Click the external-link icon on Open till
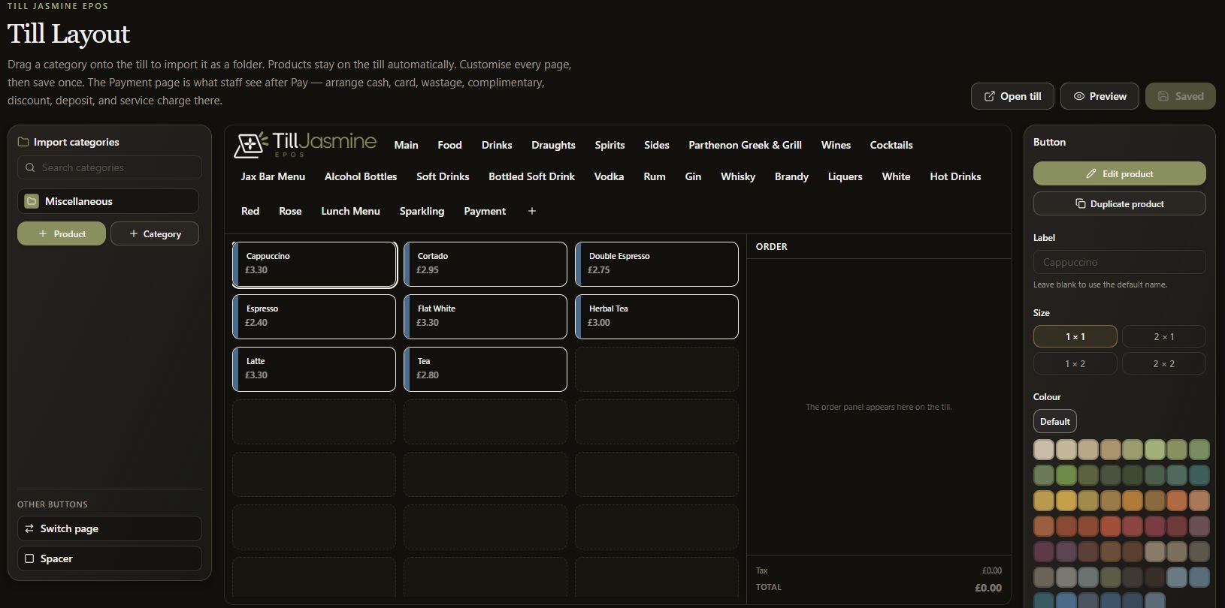Viewport: 1225px width, 608px height. [990, 96]
